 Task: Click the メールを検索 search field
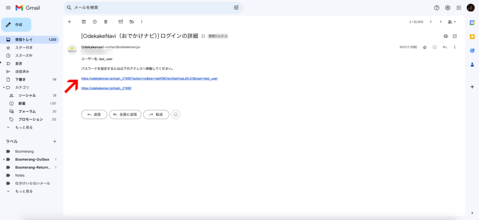click(150, 8)
